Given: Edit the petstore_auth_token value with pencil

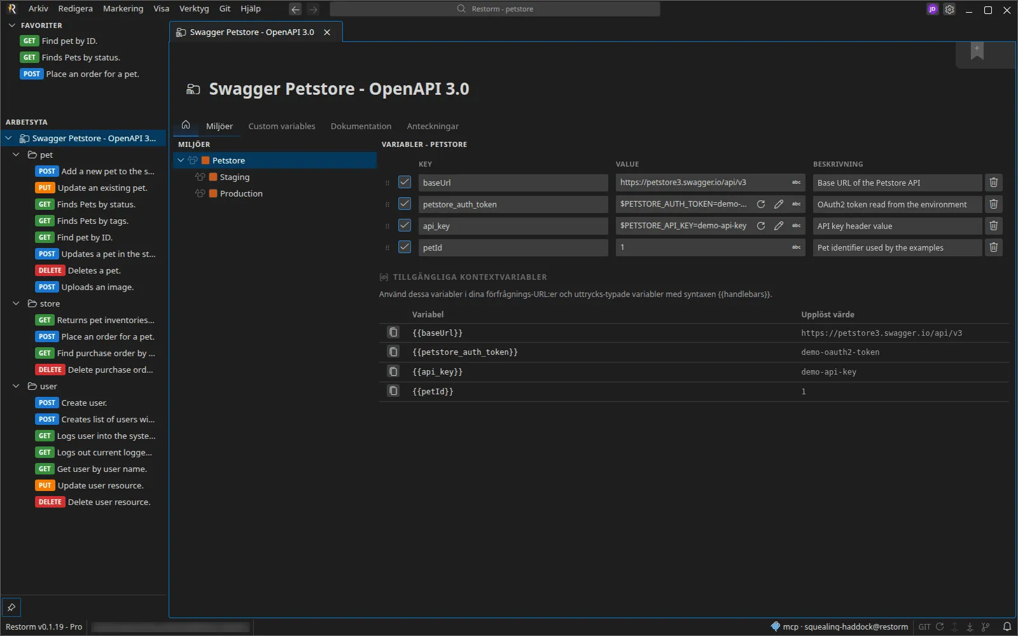Looking at the screenshot, I should tap(779, 204).
